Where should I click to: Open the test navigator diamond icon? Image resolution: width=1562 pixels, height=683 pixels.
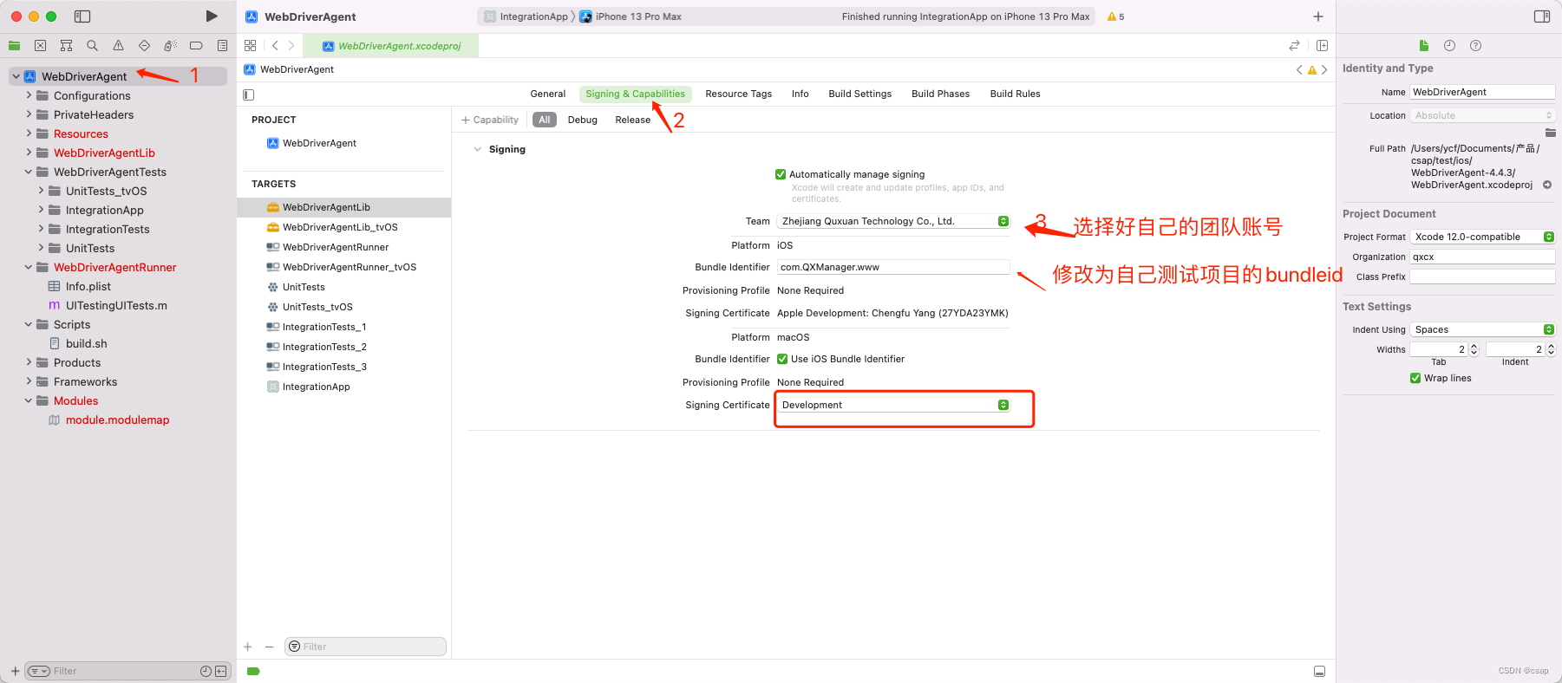pyautogui.click(x=144, y=46)
